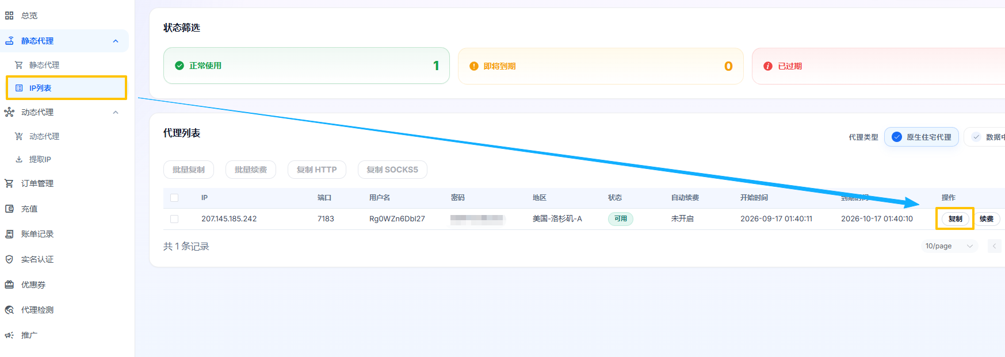Click the port value 7183
This screenshot has height=357, width=1005.
click(326, 219)
